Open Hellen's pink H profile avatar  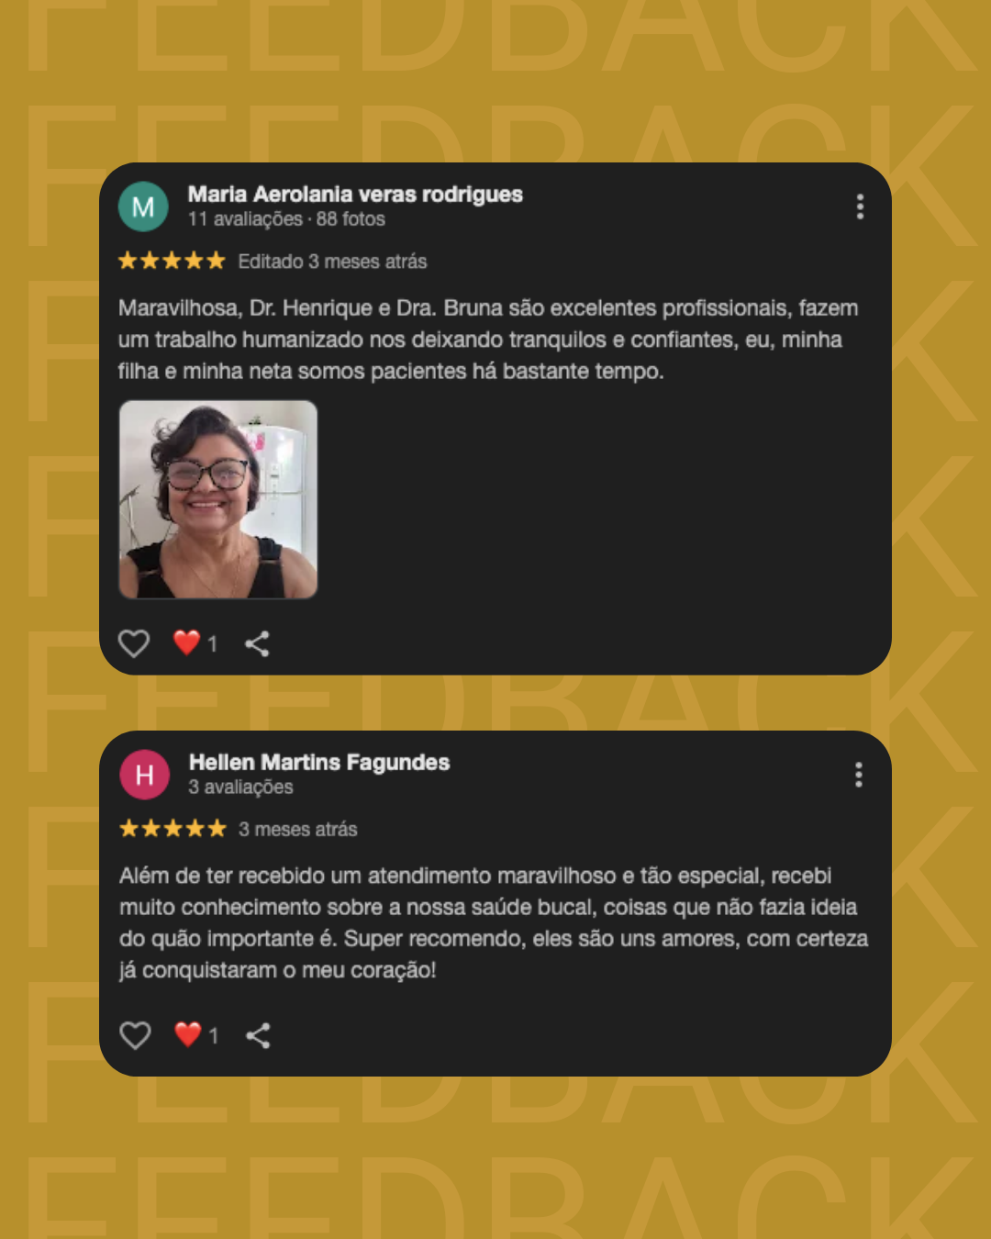144,775
